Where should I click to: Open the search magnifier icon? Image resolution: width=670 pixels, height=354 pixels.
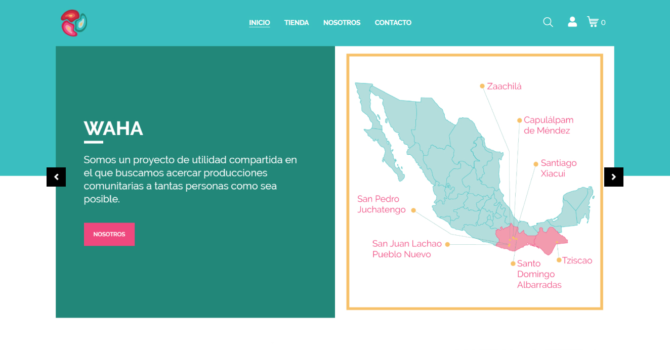point(548,22)
